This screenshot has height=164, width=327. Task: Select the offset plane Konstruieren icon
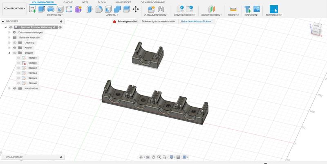212,9
